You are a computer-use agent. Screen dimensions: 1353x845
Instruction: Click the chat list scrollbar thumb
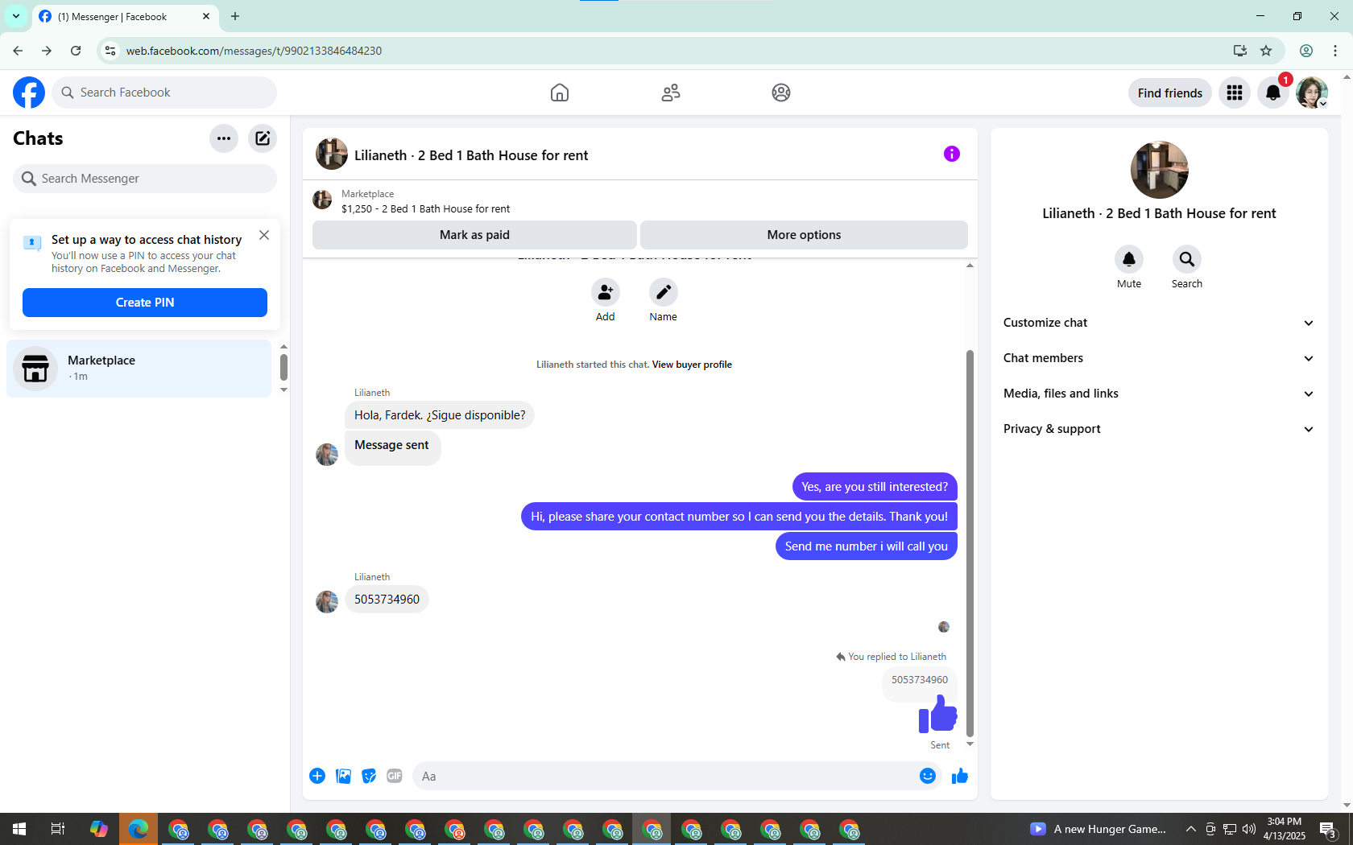pyautogui.click(x=283, y=367)
